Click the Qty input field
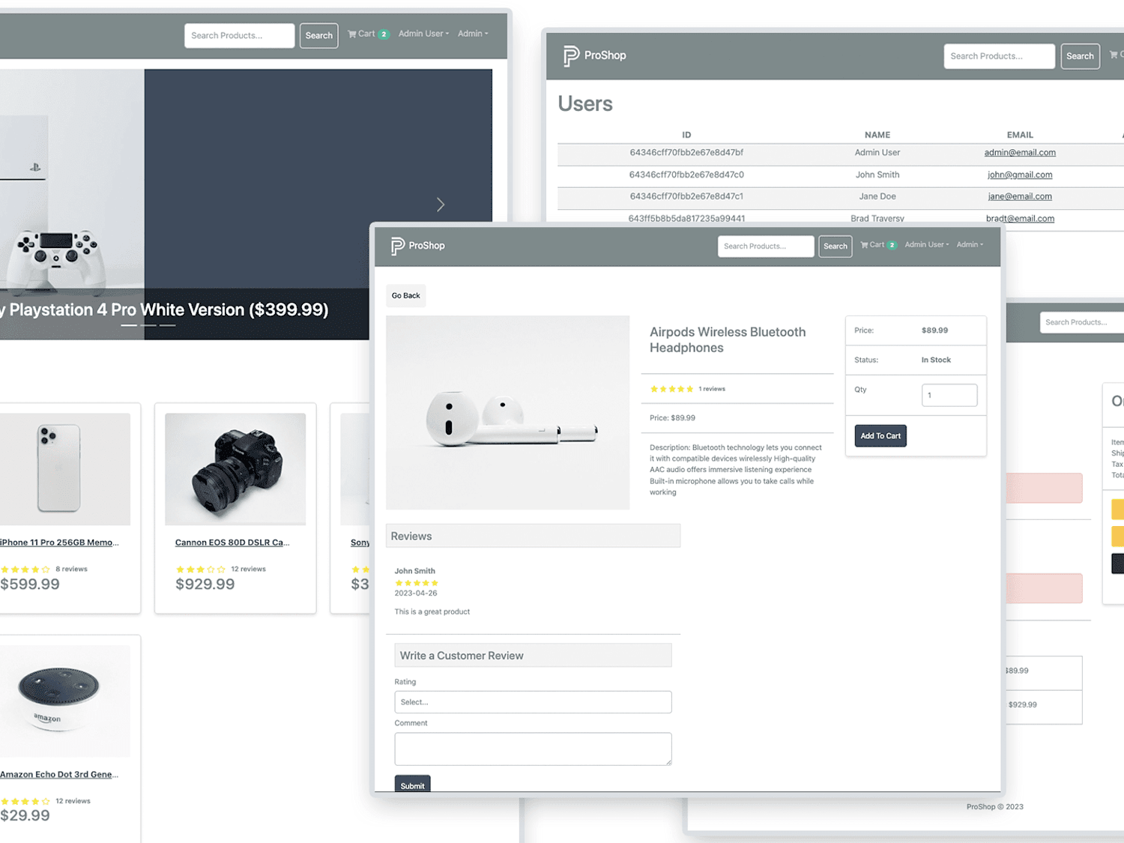The height and width of the screenshot is (843, 1124). click(949, 395)
